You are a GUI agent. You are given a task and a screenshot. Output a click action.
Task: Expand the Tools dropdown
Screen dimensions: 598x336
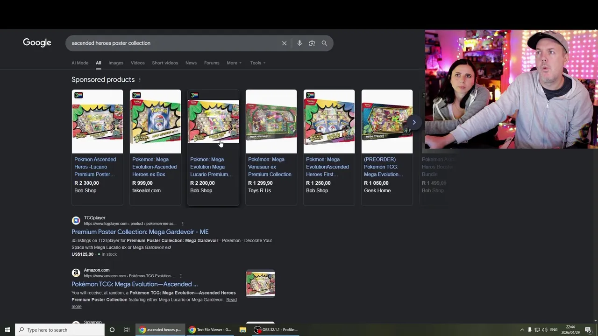(x=257, y=63)
